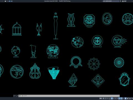133x100 pixels.
Task: Select the solid cyan funnel vase drawing
Action: click(53, 73)
